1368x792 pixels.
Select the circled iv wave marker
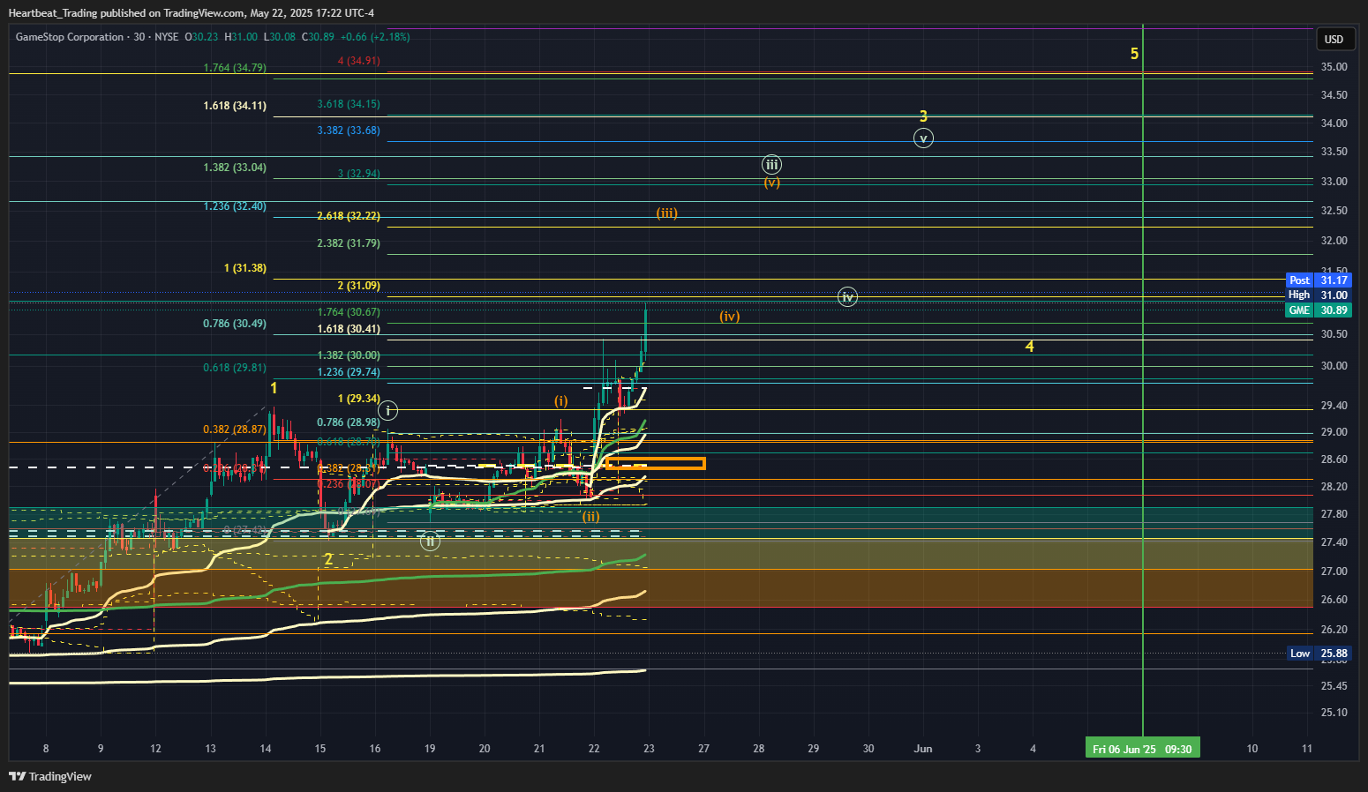point(847,297)
